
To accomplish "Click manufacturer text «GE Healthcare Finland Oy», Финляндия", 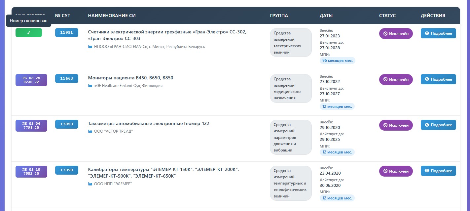I will 128,86.
